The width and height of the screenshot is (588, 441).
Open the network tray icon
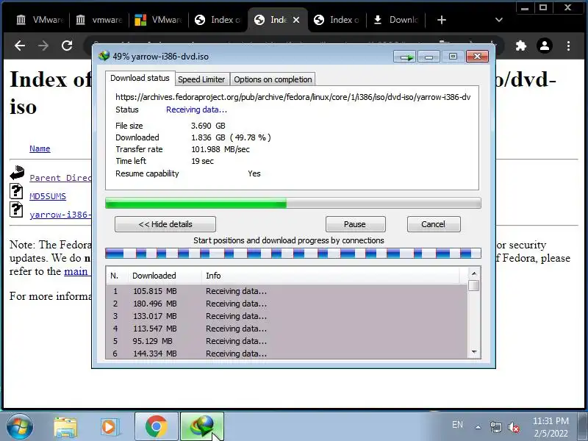coord(495,427)
